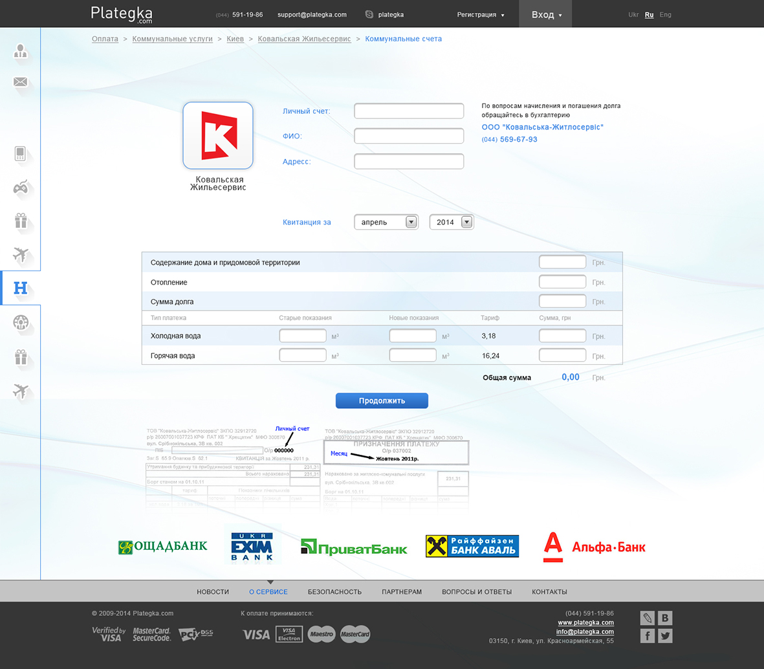Open the Регистрация dropdown menu

coord(481,15)
